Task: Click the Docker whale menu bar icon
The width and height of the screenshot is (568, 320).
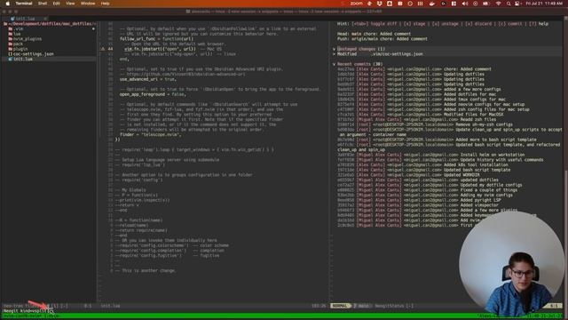Action: (432, 4)
